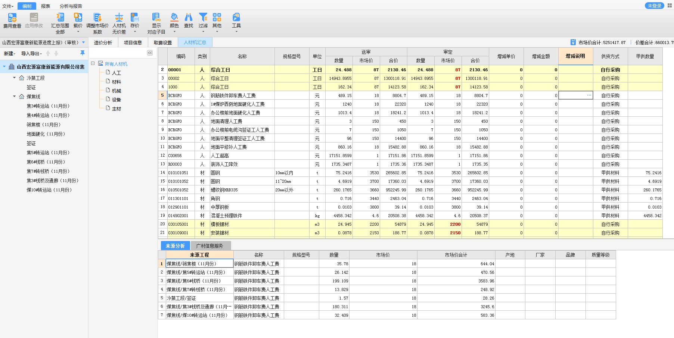Click the 来源工程 column header
674x338 pixels.
[x=199, y=255]
